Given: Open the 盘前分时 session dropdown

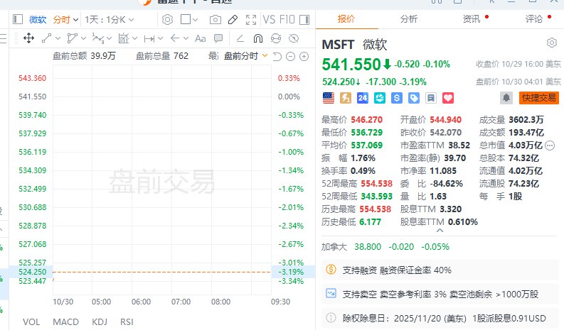Looking at the screenshot, I should point(245,56).
